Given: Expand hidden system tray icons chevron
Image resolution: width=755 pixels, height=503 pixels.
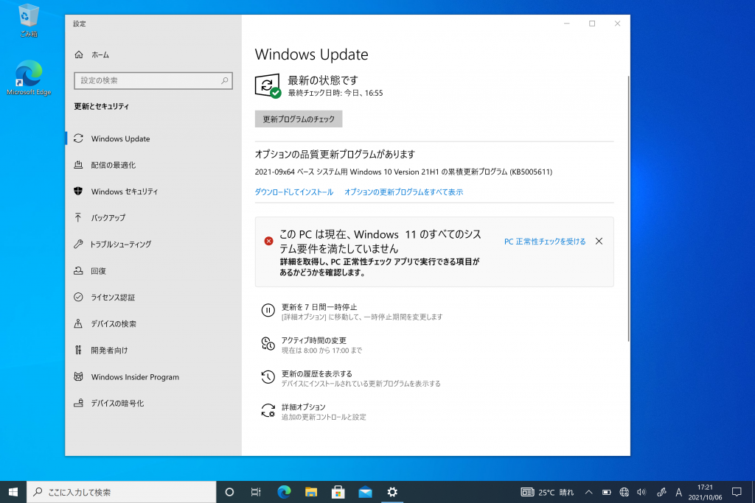Looking at the screenshot, I should [588, 492].
